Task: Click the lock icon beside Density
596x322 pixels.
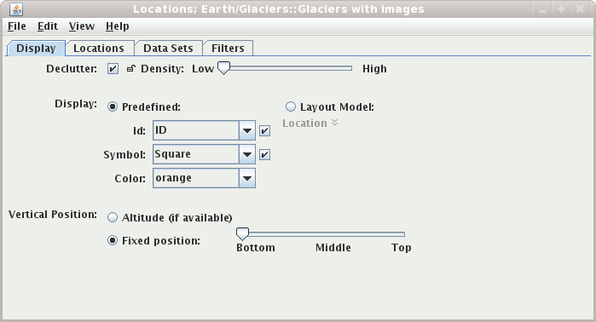Action: tap(131, 68)
